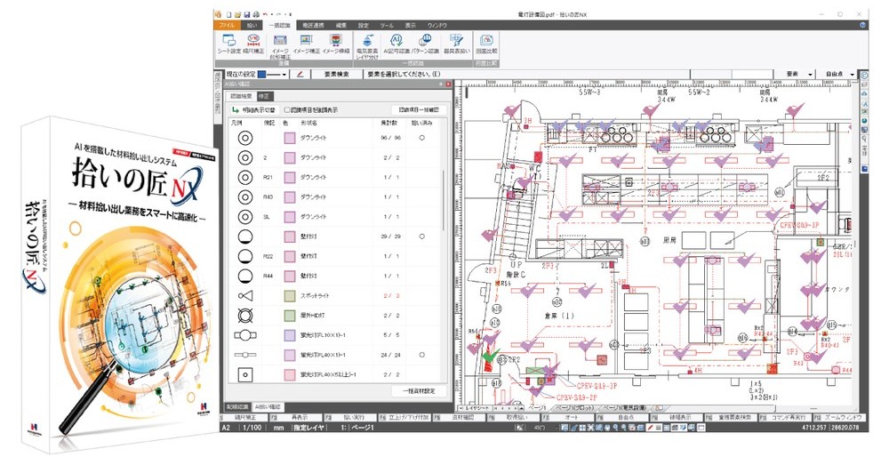Switch to the 修正 tab in panel

[264, 96]
